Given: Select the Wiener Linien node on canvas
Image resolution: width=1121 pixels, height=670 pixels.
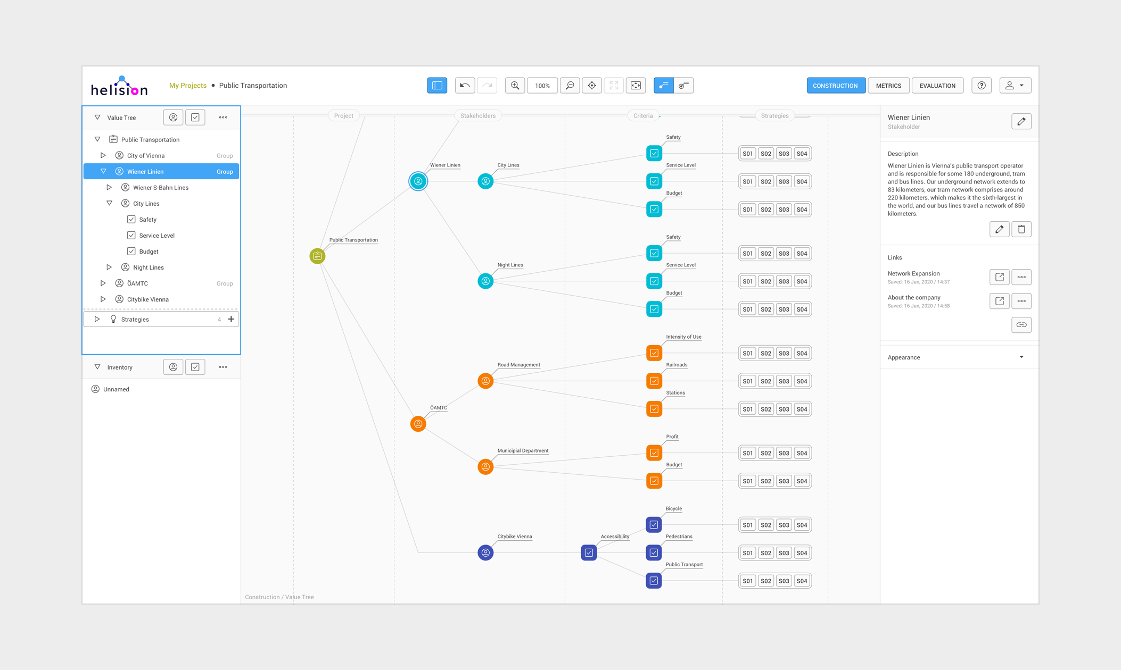Looking at the screenshot, I should [x=418, y=181].
